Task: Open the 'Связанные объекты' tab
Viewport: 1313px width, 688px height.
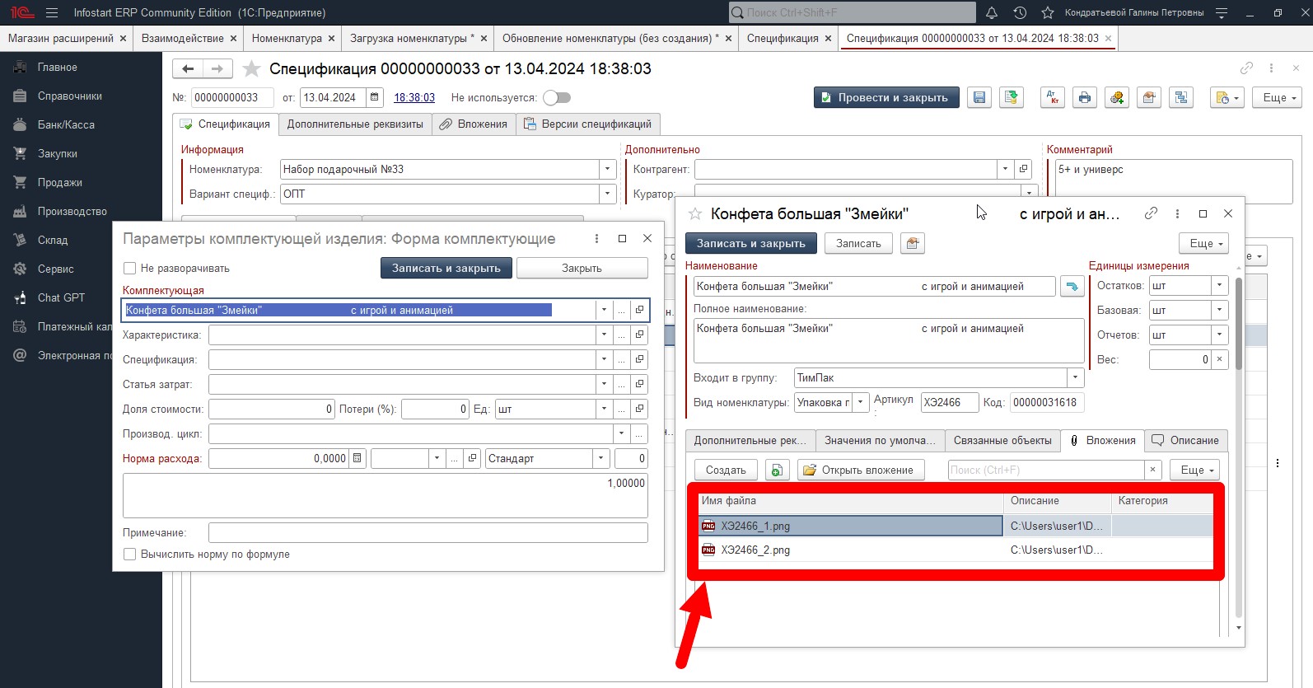Action: point(1002,440)
